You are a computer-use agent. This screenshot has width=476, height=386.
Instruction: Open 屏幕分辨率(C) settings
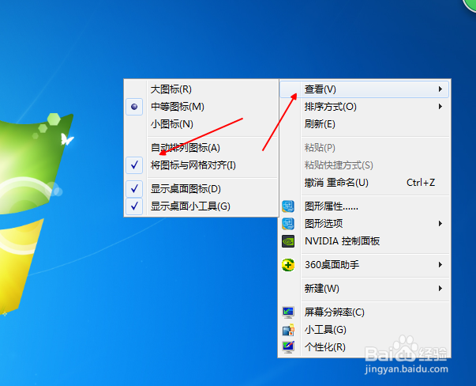(x=364, y=312)
